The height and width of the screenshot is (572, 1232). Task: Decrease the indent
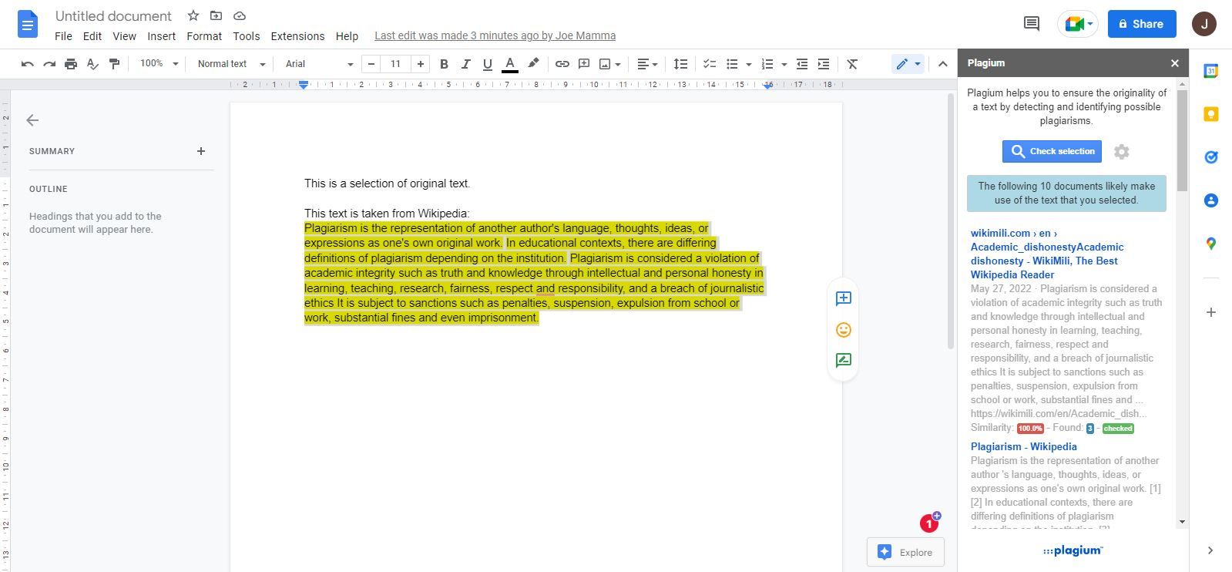click(x=802, y=64)
